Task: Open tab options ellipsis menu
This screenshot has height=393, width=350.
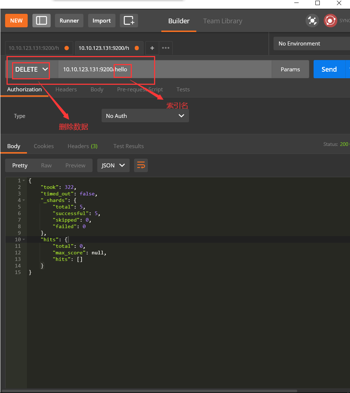Action: [166, 48]
